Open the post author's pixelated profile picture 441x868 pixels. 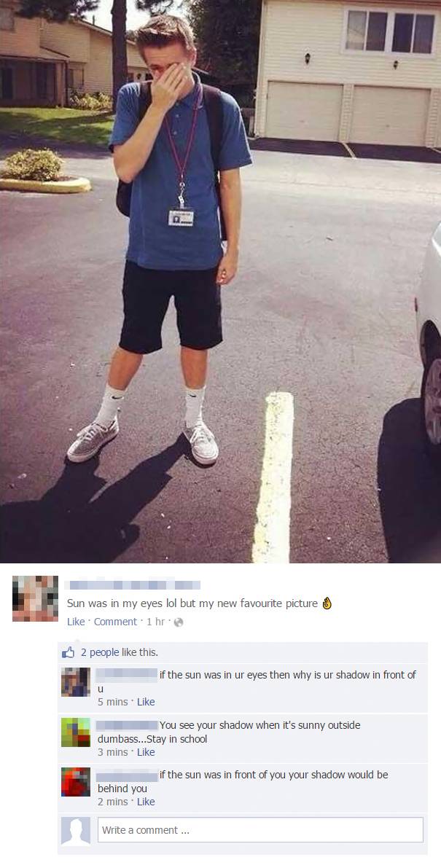36,598
